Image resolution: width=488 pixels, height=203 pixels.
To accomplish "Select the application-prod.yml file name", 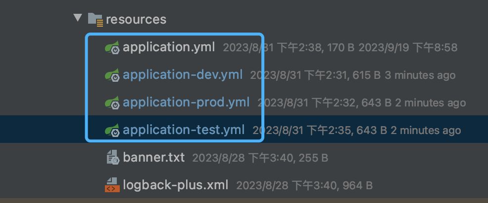I will click(186, 102).
